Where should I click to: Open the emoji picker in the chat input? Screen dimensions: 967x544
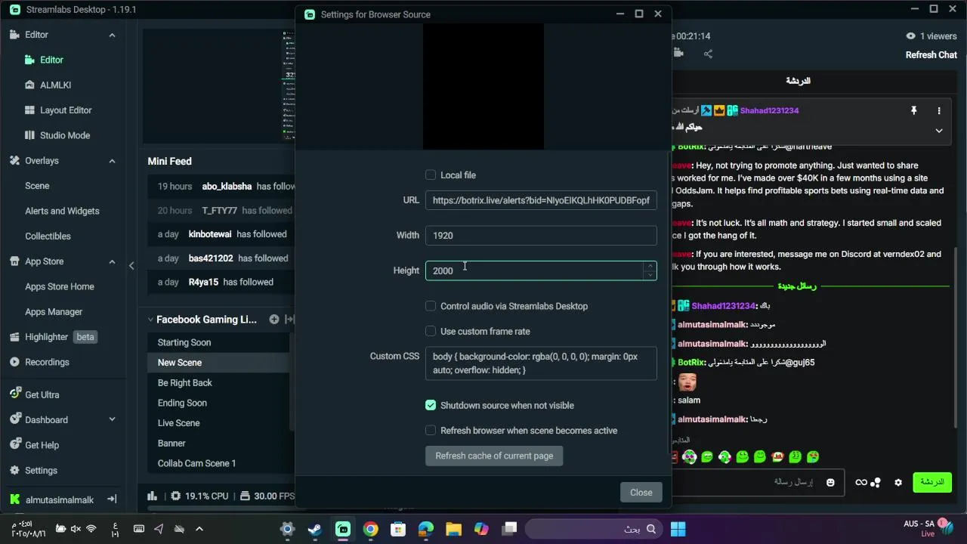(830, 482)
